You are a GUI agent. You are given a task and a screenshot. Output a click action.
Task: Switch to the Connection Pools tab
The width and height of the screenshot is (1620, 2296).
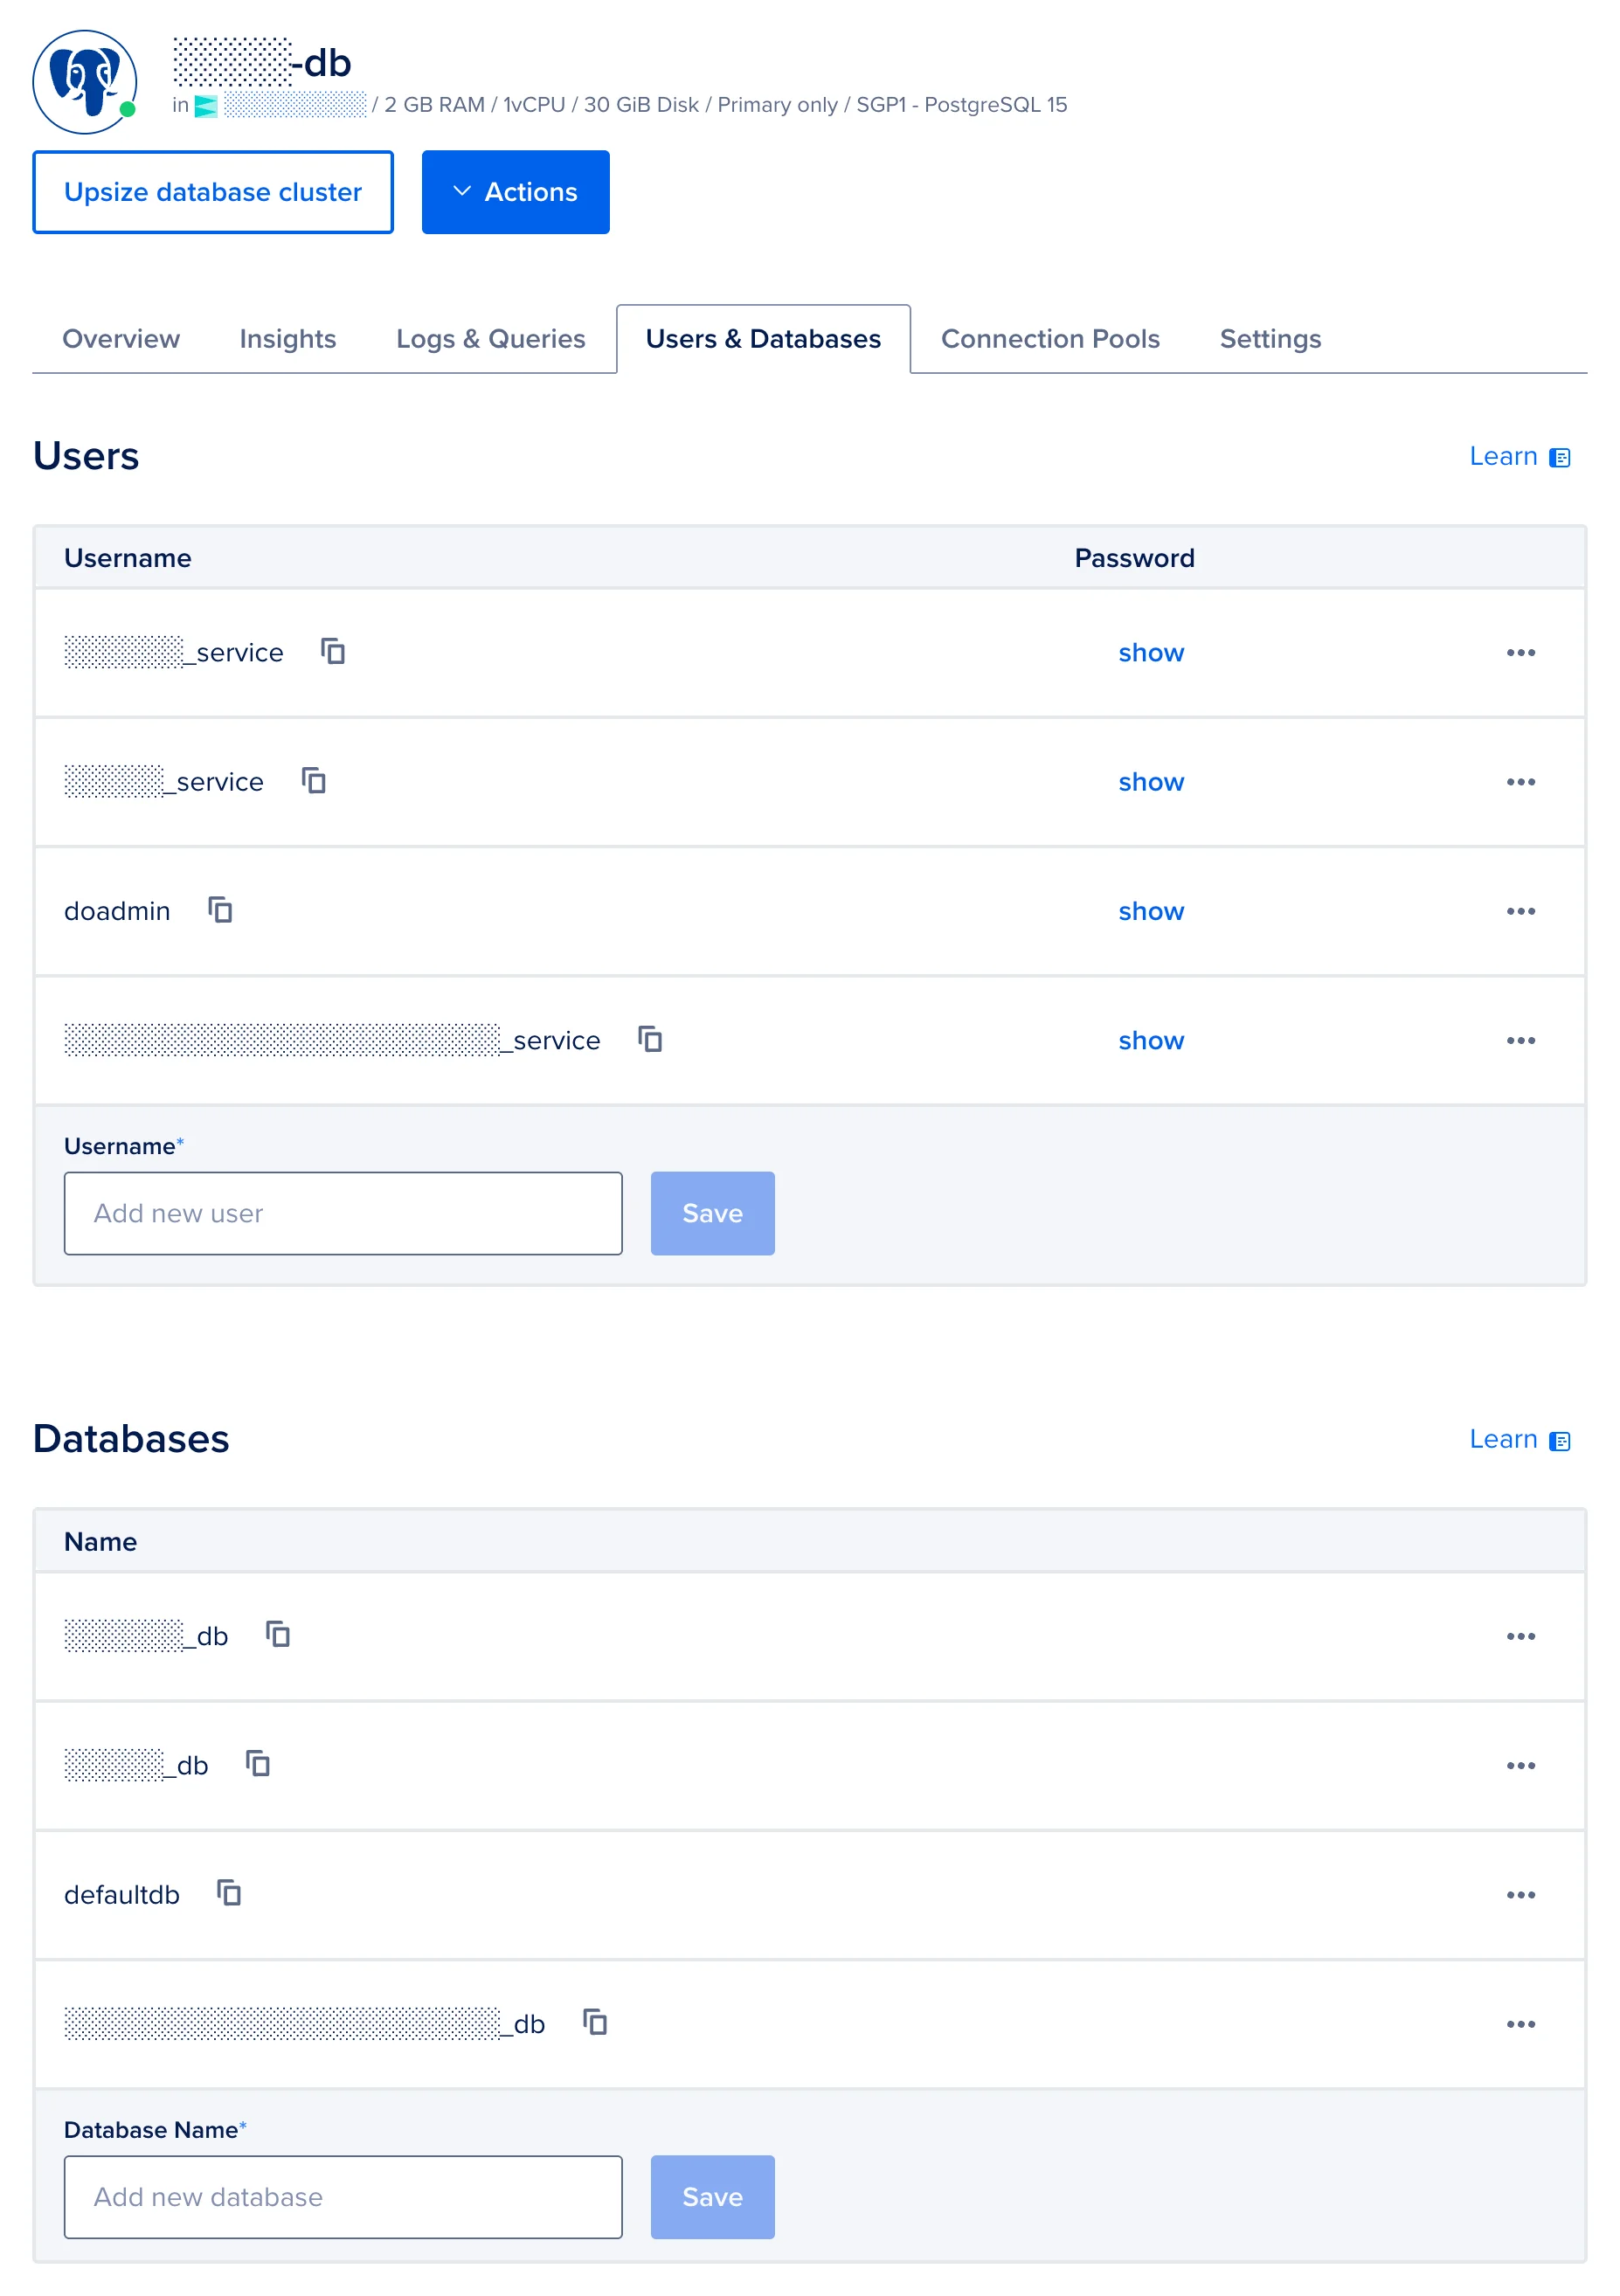pyautogui.click(x=1049, y=339)
